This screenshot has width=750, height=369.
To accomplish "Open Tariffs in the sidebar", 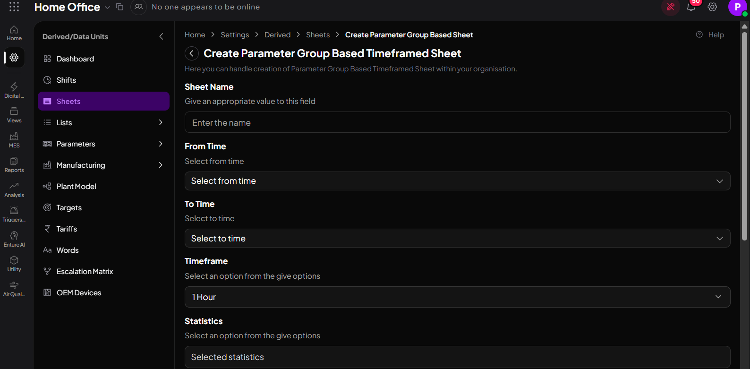I will point(103,229).
